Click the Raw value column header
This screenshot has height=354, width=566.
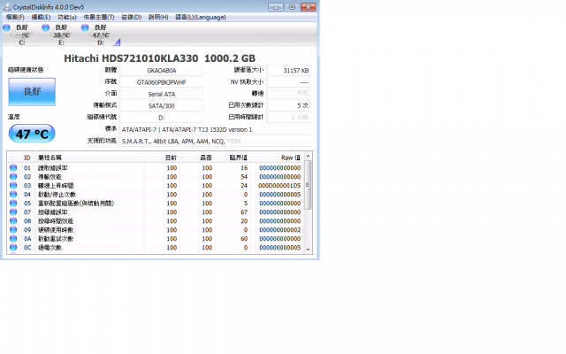pos(277,158)
